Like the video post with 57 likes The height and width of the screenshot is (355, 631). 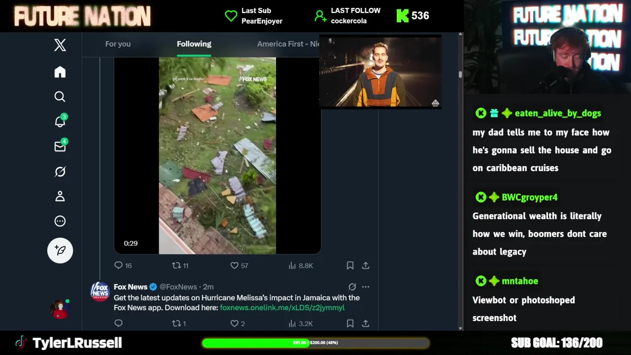coord(239,265)
